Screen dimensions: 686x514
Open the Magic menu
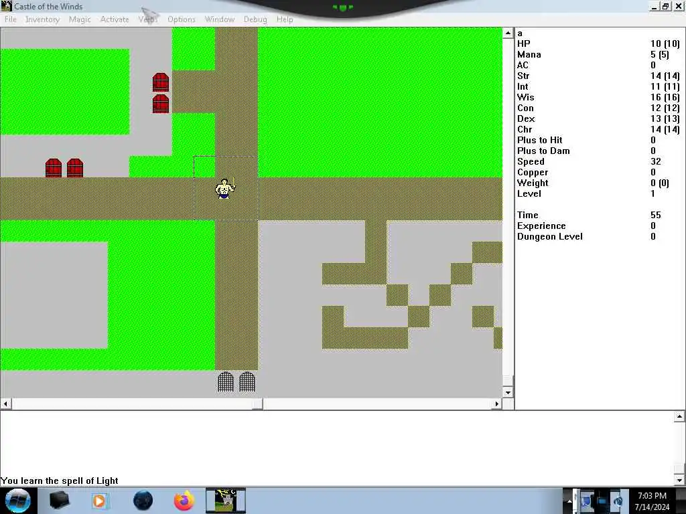pos(80,19)
